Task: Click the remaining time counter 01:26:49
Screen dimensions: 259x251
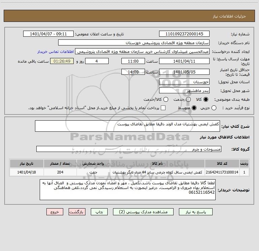Action: click(x=62, y=61)
